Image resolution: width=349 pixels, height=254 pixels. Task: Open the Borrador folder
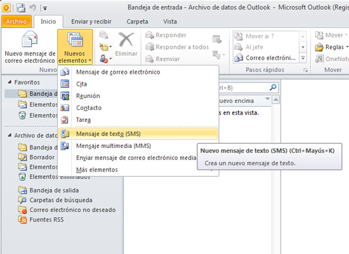coord(37,157)
